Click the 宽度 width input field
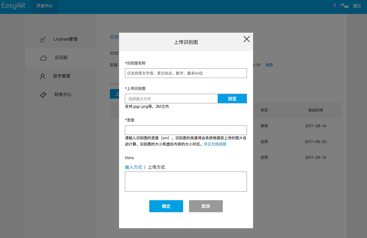 pos(186,130)
